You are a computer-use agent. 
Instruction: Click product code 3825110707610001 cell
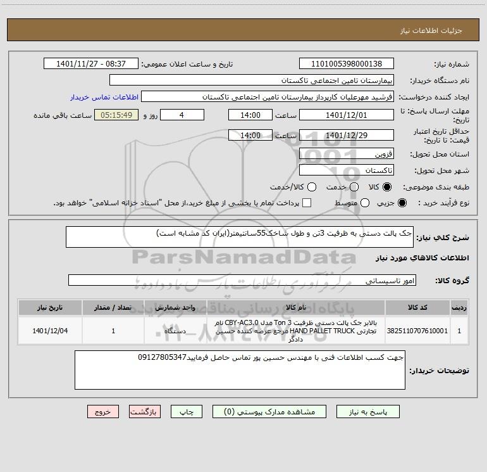[x=417, y=331]
